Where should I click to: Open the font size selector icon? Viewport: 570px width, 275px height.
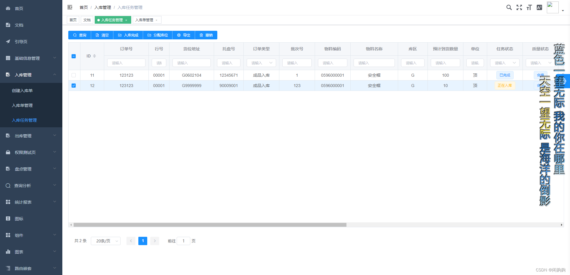tap(529, 7)
